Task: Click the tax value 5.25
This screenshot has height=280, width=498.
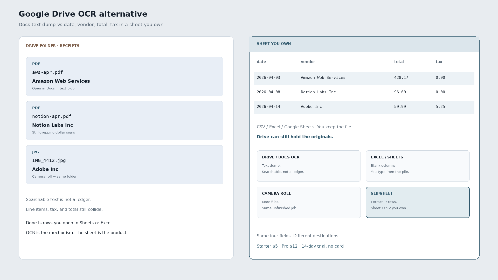Action: point(440,107)
